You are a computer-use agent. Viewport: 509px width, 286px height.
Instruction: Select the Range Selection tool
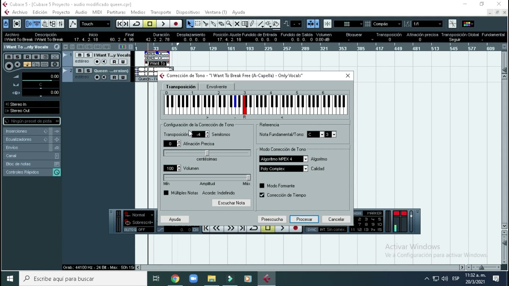[198, 24]
